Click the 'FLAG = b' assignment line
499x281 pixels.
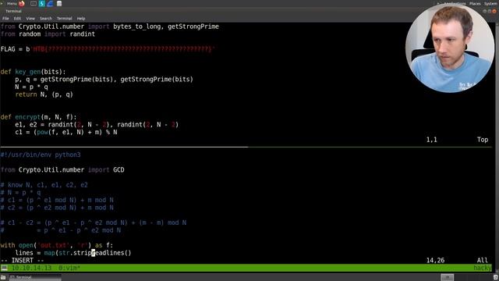[108, 49]
